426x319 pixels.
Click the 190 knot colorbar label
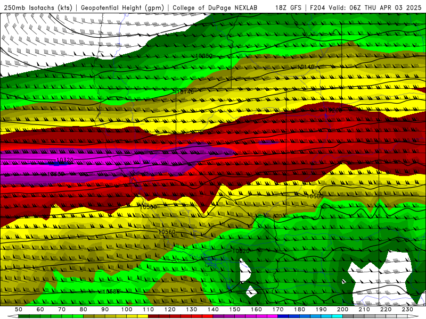321,309
